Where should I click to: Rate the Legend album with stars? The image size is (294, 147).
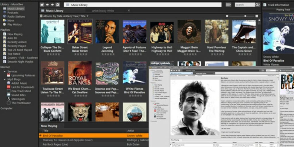(108, 54)
